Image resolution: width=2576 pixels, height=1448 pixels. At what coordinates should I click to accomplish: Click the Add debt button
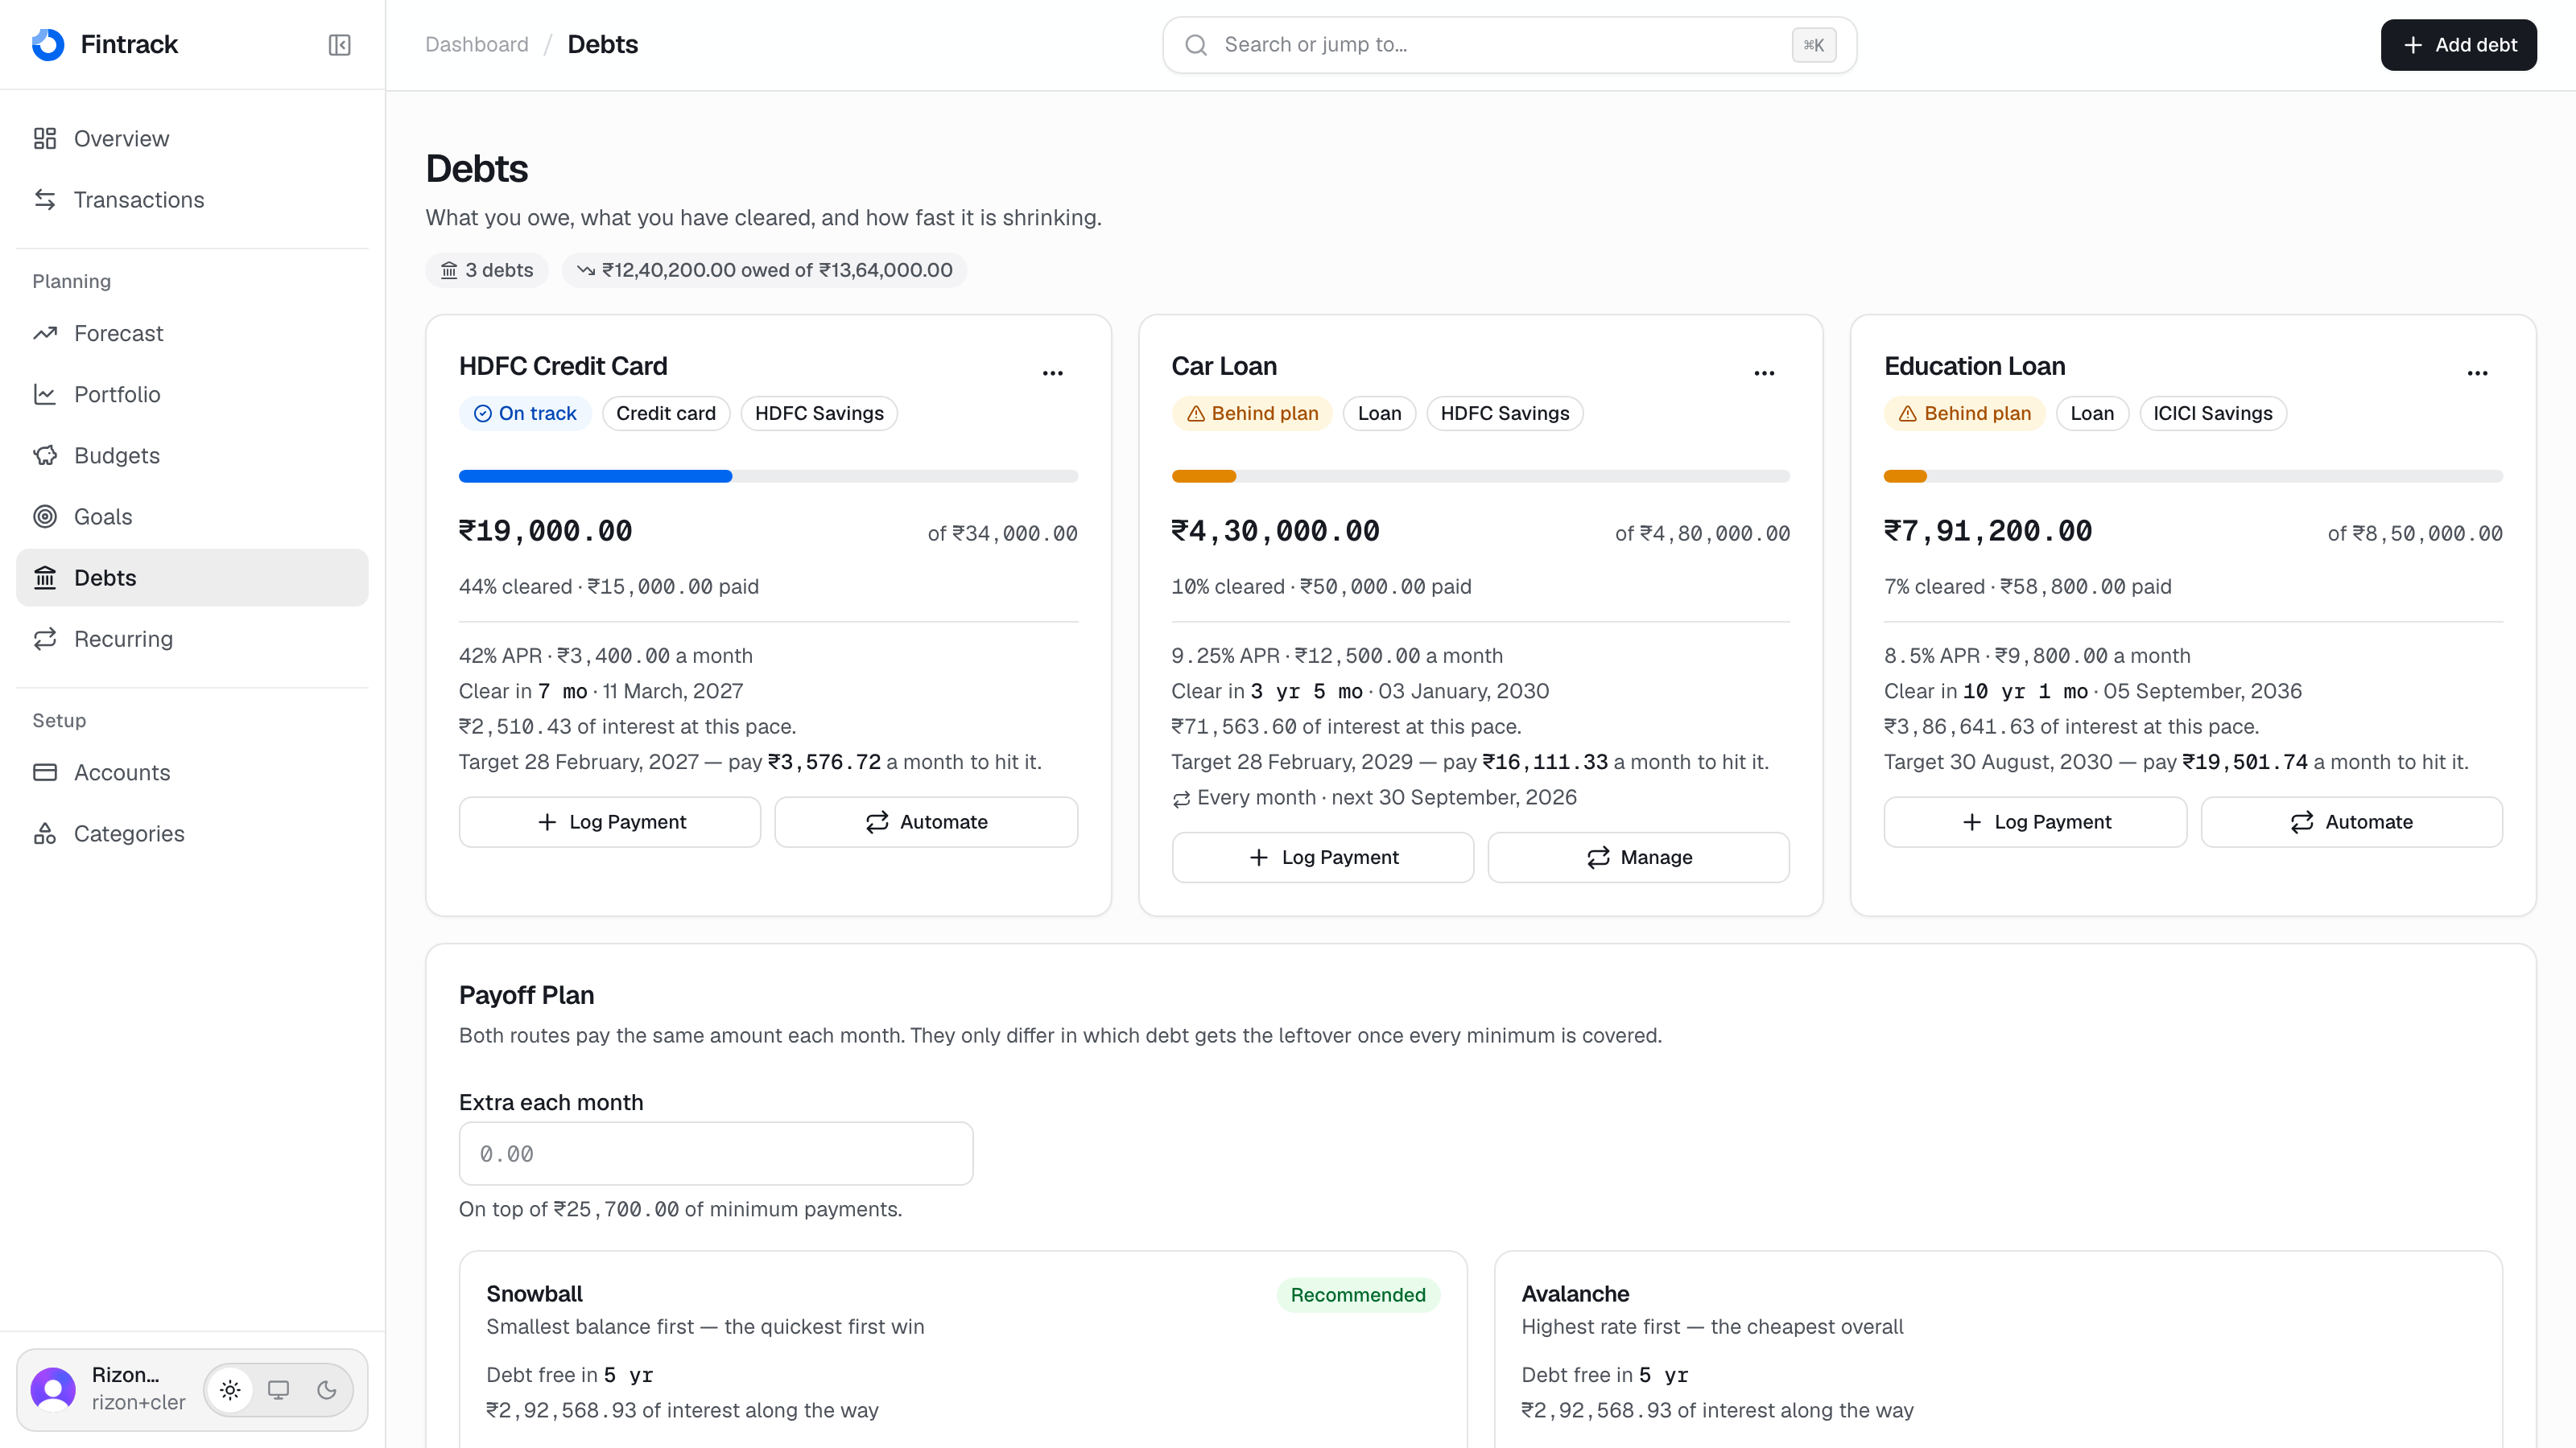[2459, 45]
